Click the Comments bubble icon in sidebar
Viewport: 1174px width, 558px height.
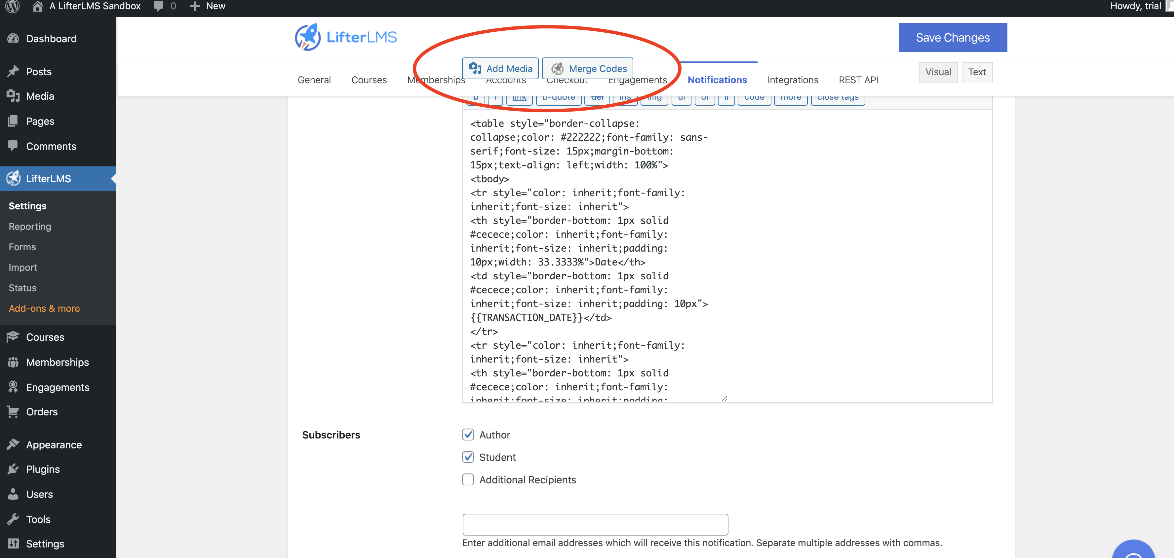tap(13, 146)
